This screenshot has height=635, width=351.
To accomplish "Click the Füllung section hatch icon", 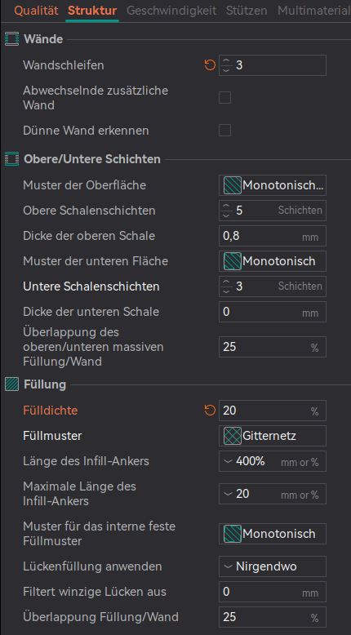I will click(x=11, y=384).
